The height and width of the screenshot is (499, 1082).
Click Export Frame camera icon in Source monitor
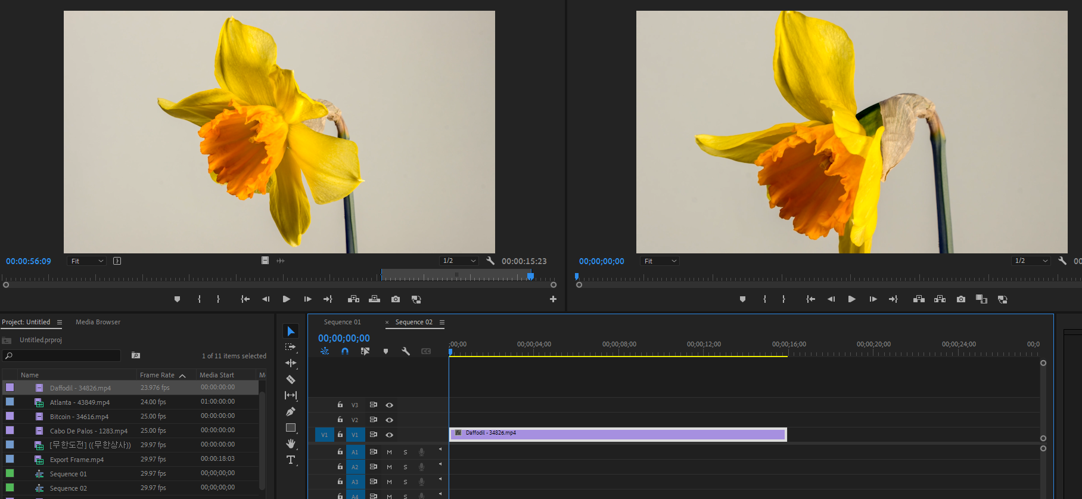pyautogui.click(x=396, y=299)
